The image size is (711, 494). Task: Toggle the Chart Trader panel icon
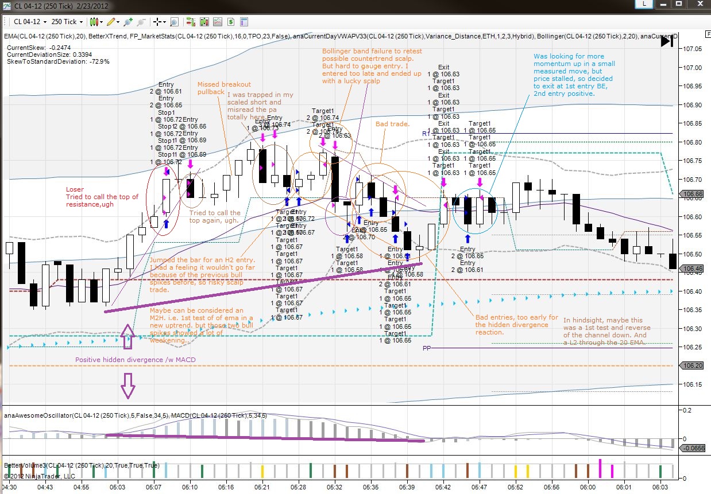pos(191,22)
